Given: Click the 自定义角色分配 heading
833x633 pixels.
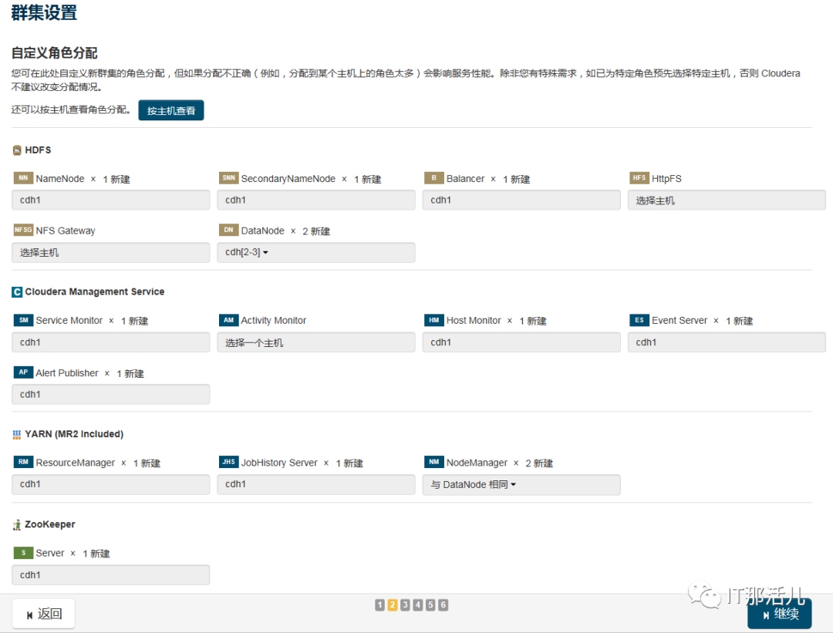Looking at the screenshot, I should point(54,53).
